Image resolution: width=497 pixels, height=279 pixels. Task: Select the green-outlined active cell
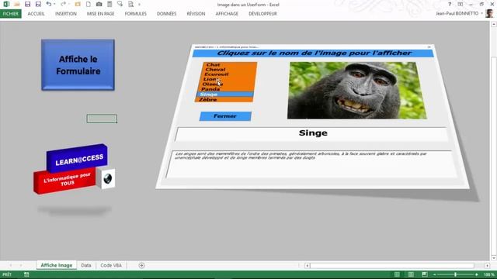point(102,119)
